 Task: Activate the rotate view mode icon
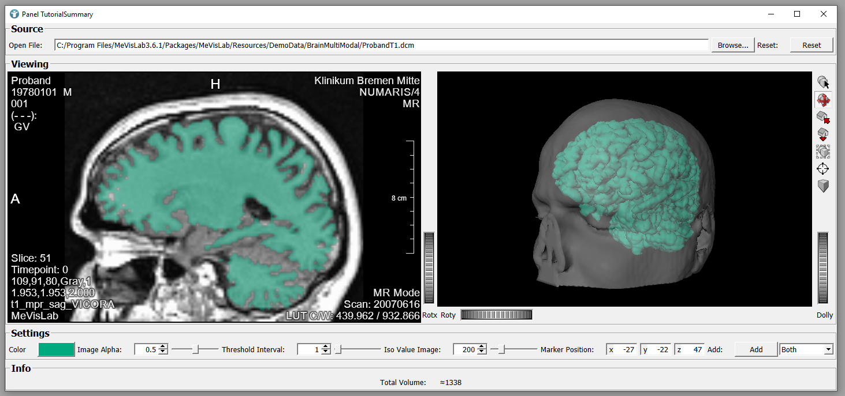(x=823, y=100)
